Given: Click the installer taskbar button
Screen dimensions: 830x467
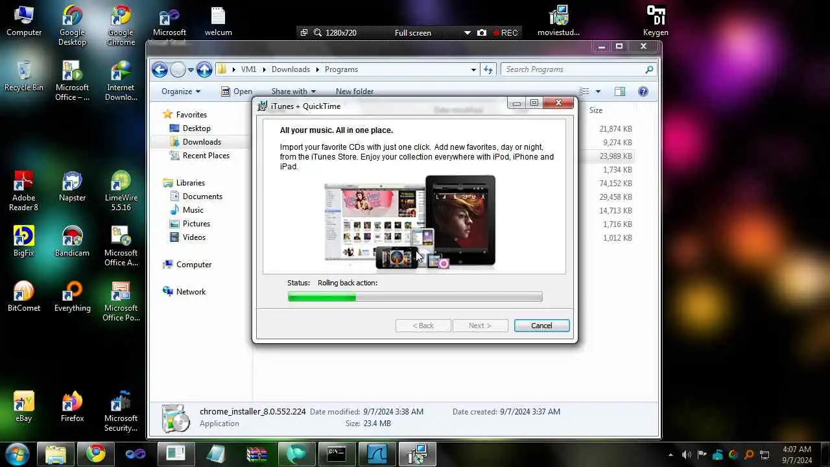Looking at the screenshot, I should tap(416, 453).
